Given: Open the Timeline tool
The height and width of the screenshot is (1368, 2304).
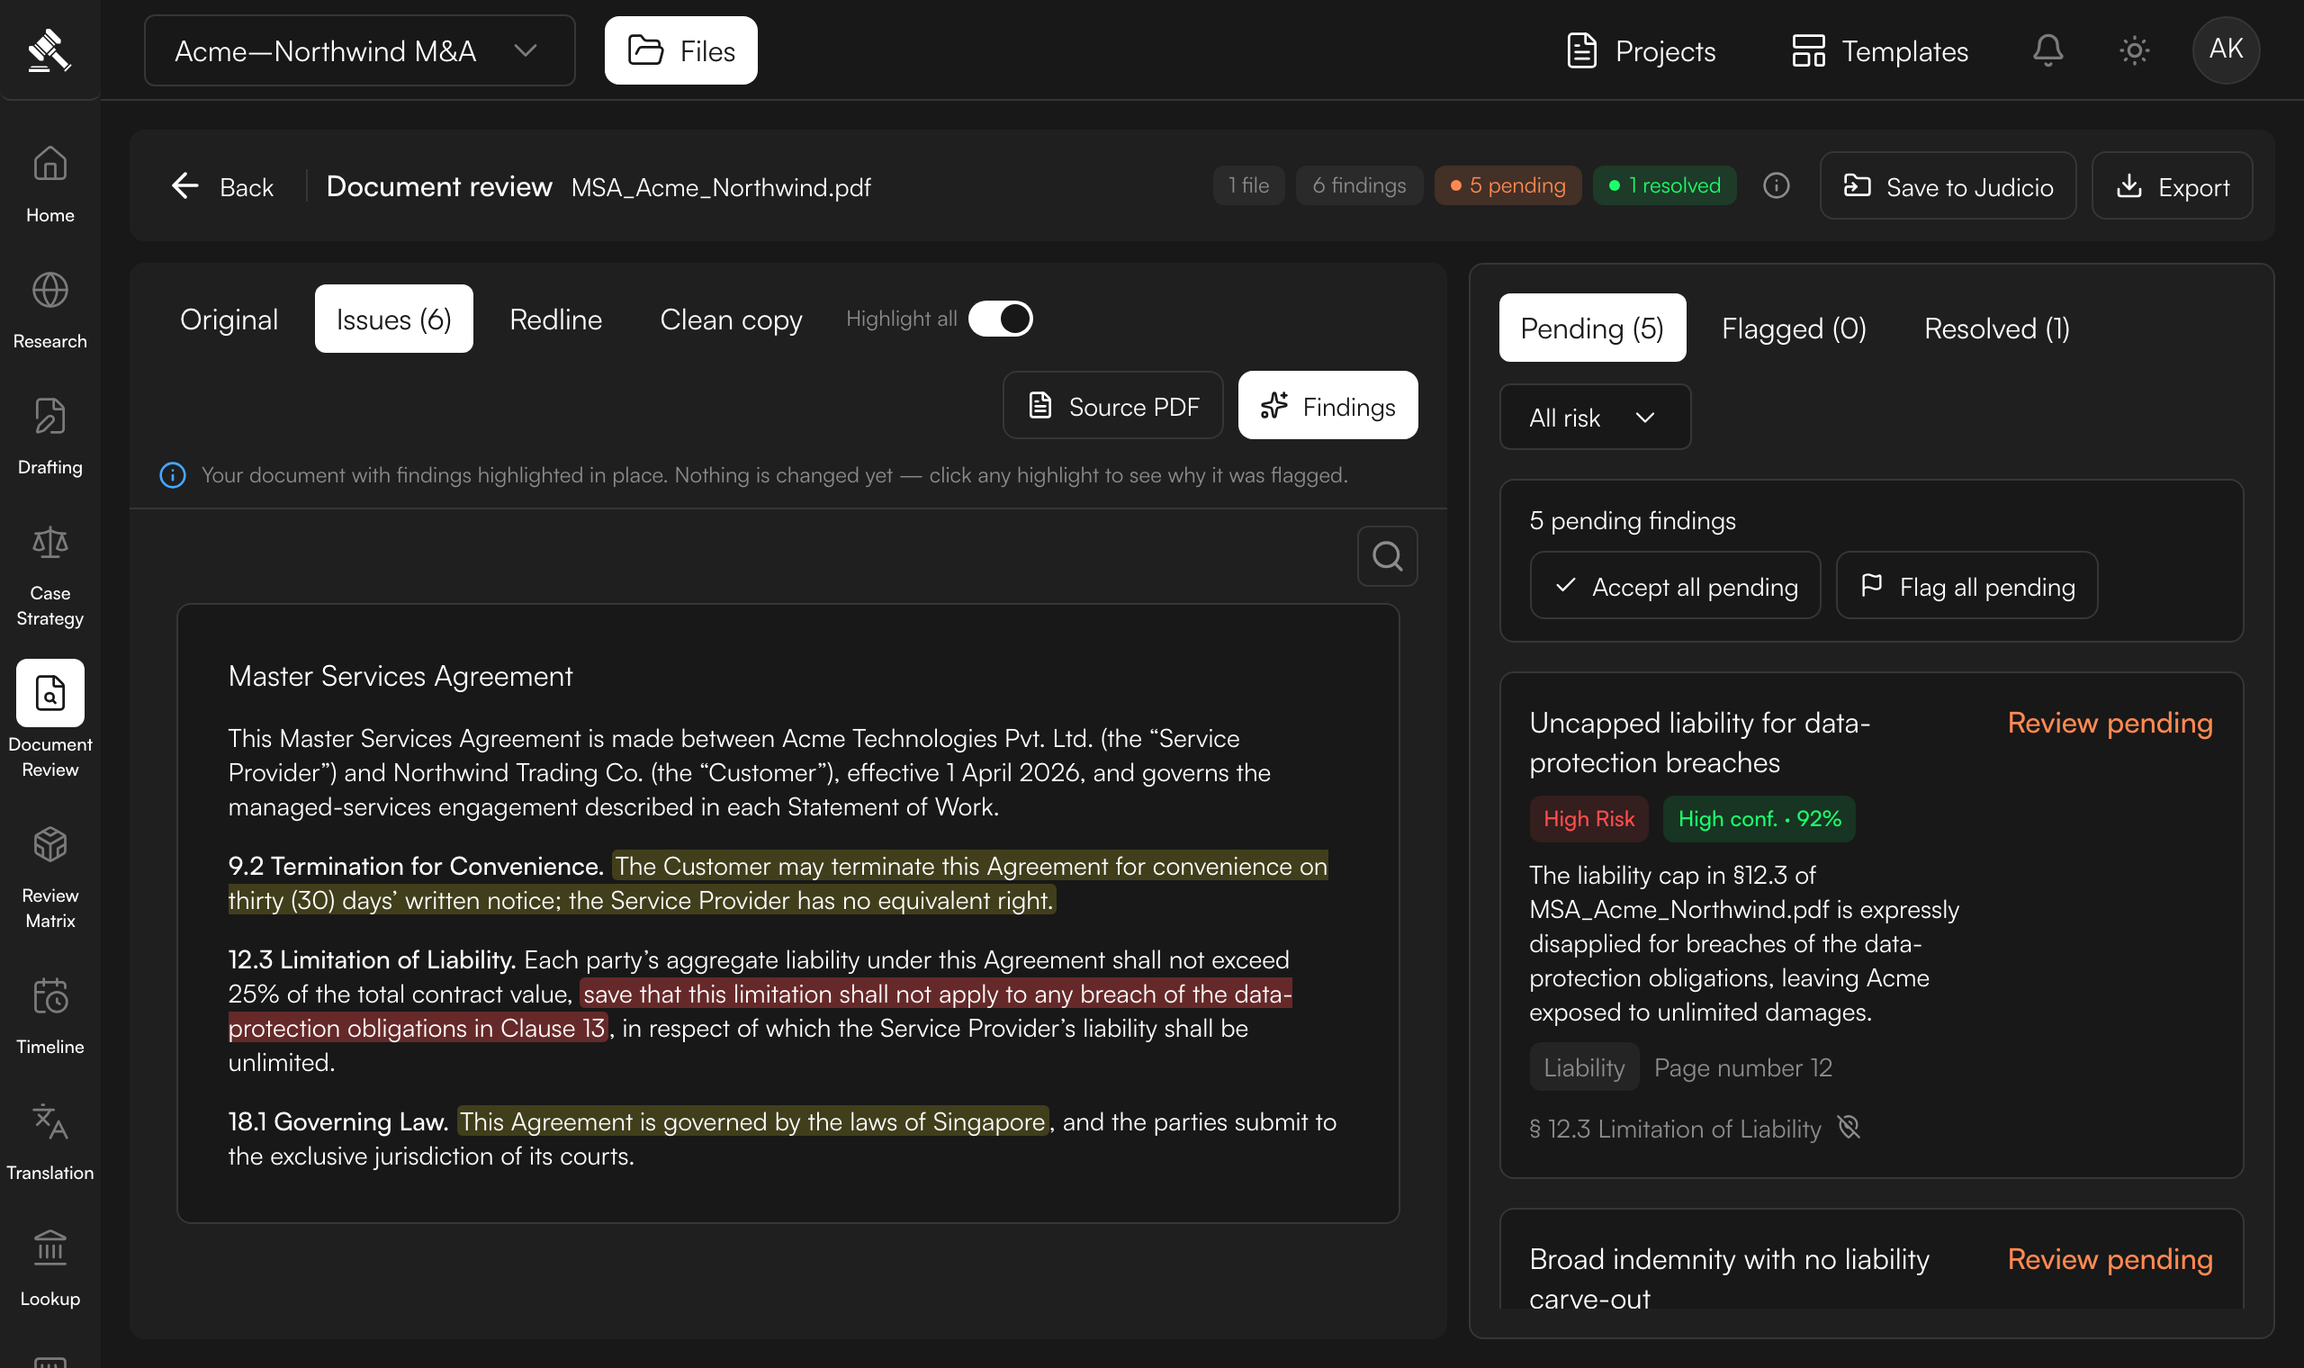Looking at the screenshot, I should (49, 1016).
